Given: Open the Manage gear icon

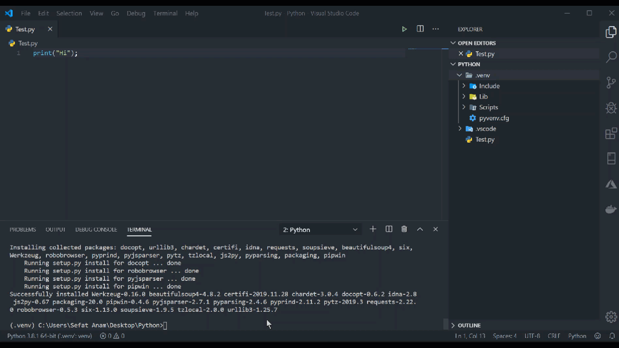Looking at the screenshot, I should click(611, 317).
